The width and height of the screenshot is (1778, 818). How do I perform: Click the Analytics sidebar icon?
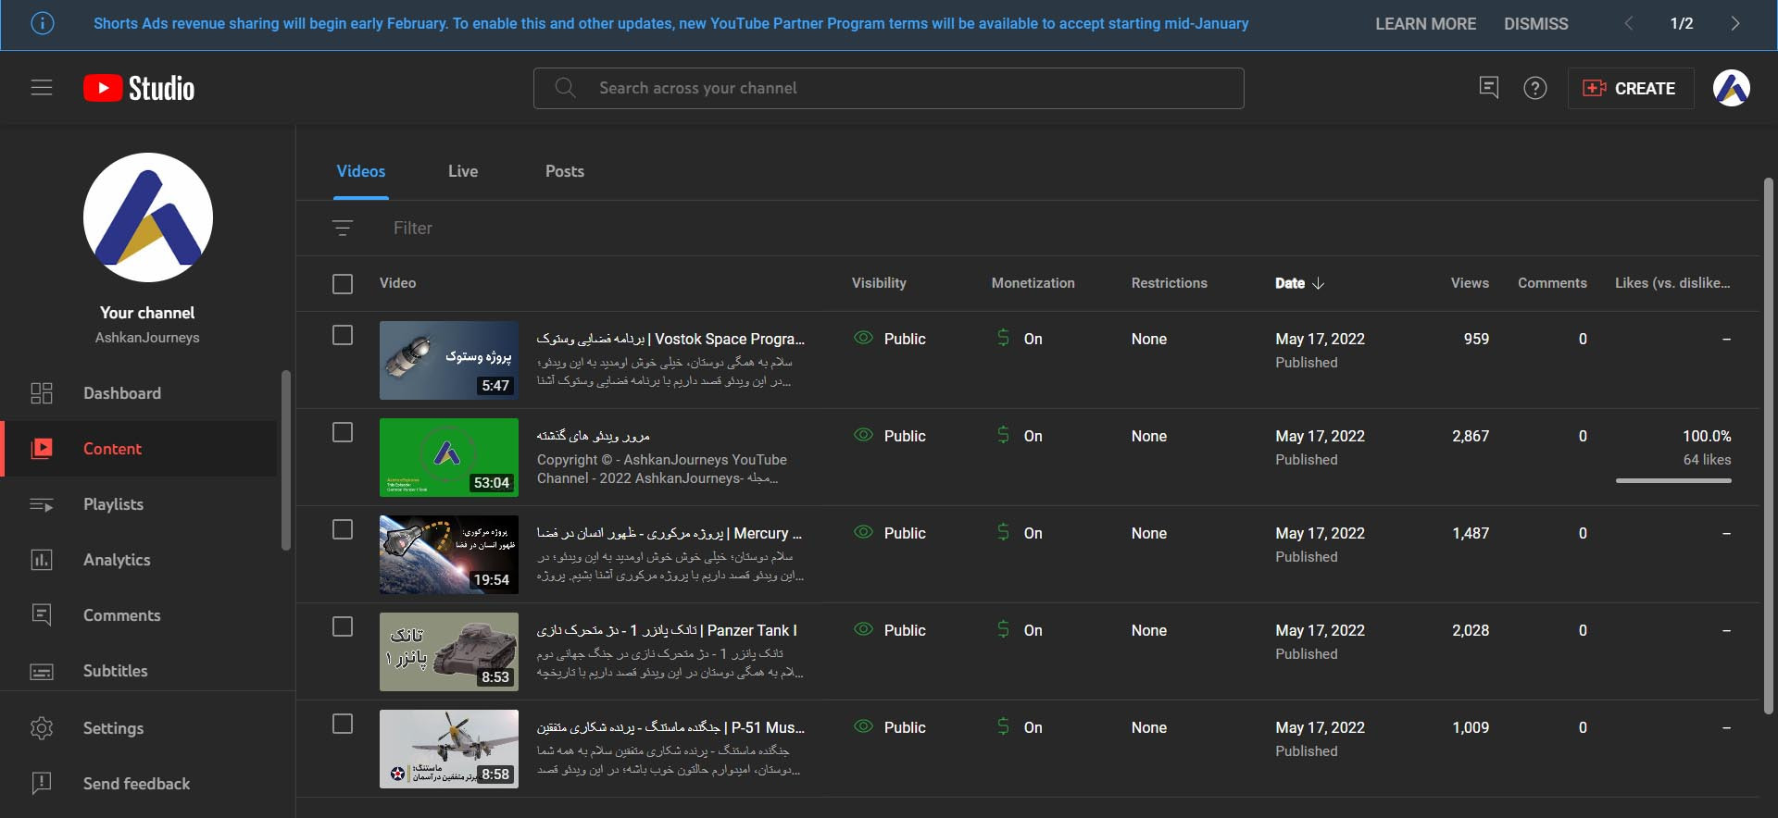[x=42, y=560]
